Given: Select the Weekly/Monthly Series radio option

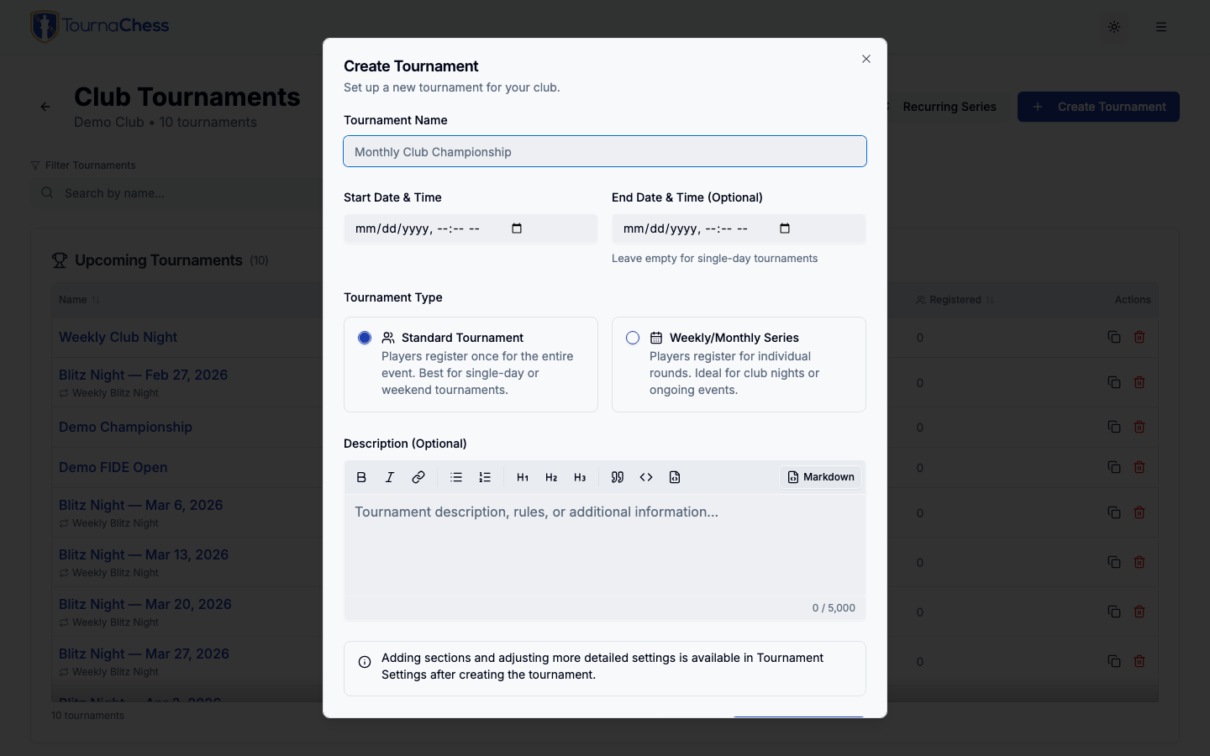Looking at the screenshot, I should (x=633, y=338).
